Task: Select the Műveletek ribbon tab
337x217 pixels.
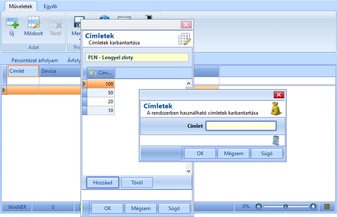Action: pyautogui.click(x=21, y=6)
